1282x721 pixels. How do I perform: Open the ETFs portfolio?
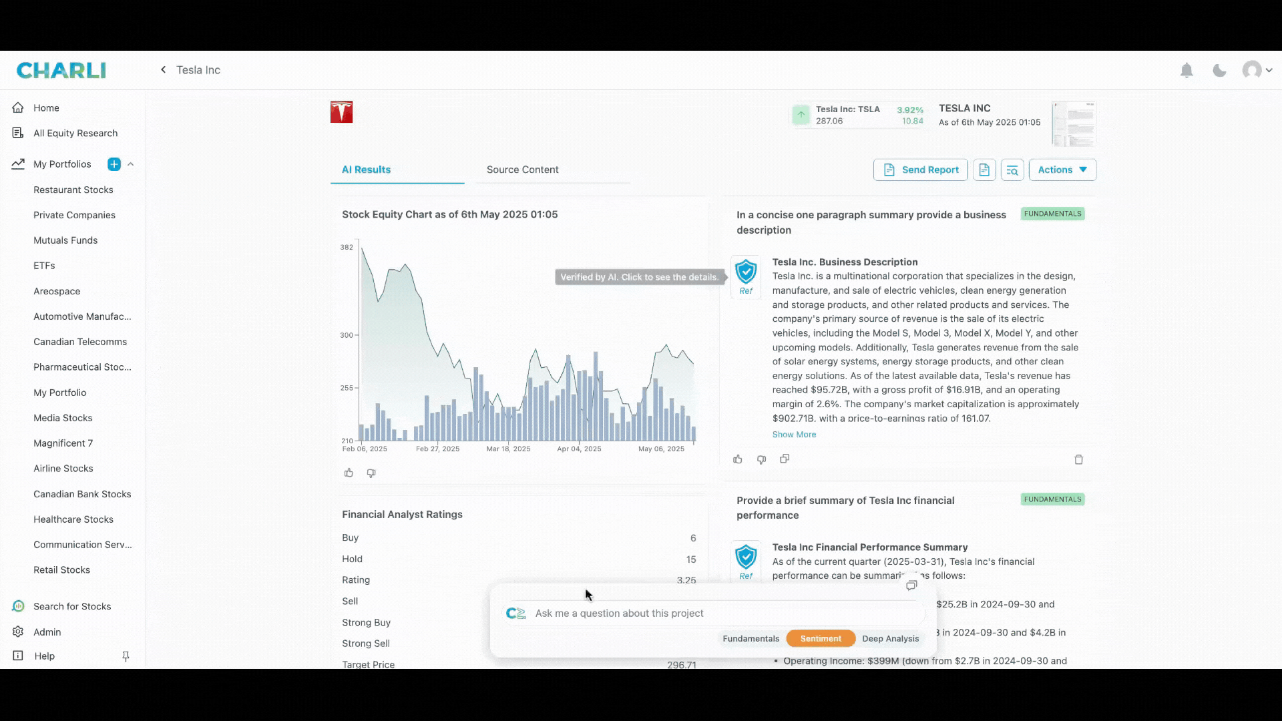coord(44,266)
